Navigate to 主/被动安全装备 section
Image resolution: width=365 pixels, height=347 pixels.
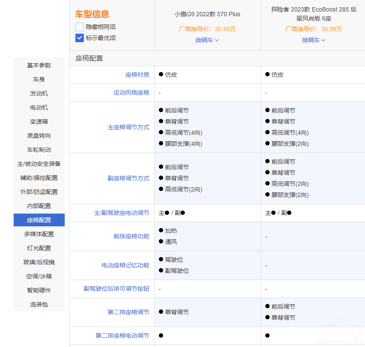pyautogui.click(x=39, y=164)
